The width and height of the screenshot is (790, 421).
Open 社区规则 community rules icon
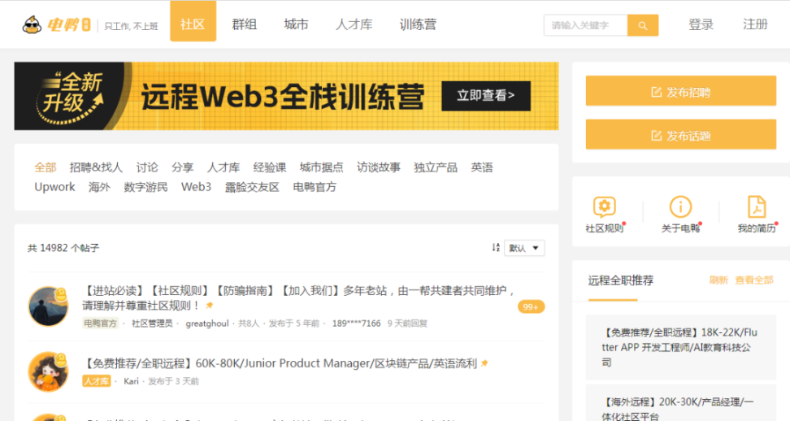pyautogui.click(x=605, y=206)
